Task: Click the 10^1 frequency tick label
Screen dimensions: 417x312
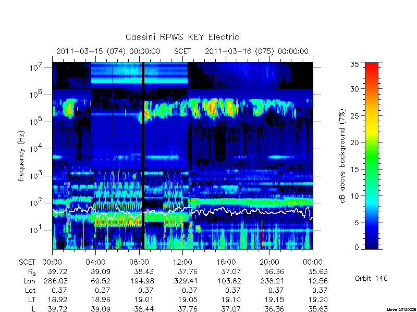Action: click(x=36, y=230)
